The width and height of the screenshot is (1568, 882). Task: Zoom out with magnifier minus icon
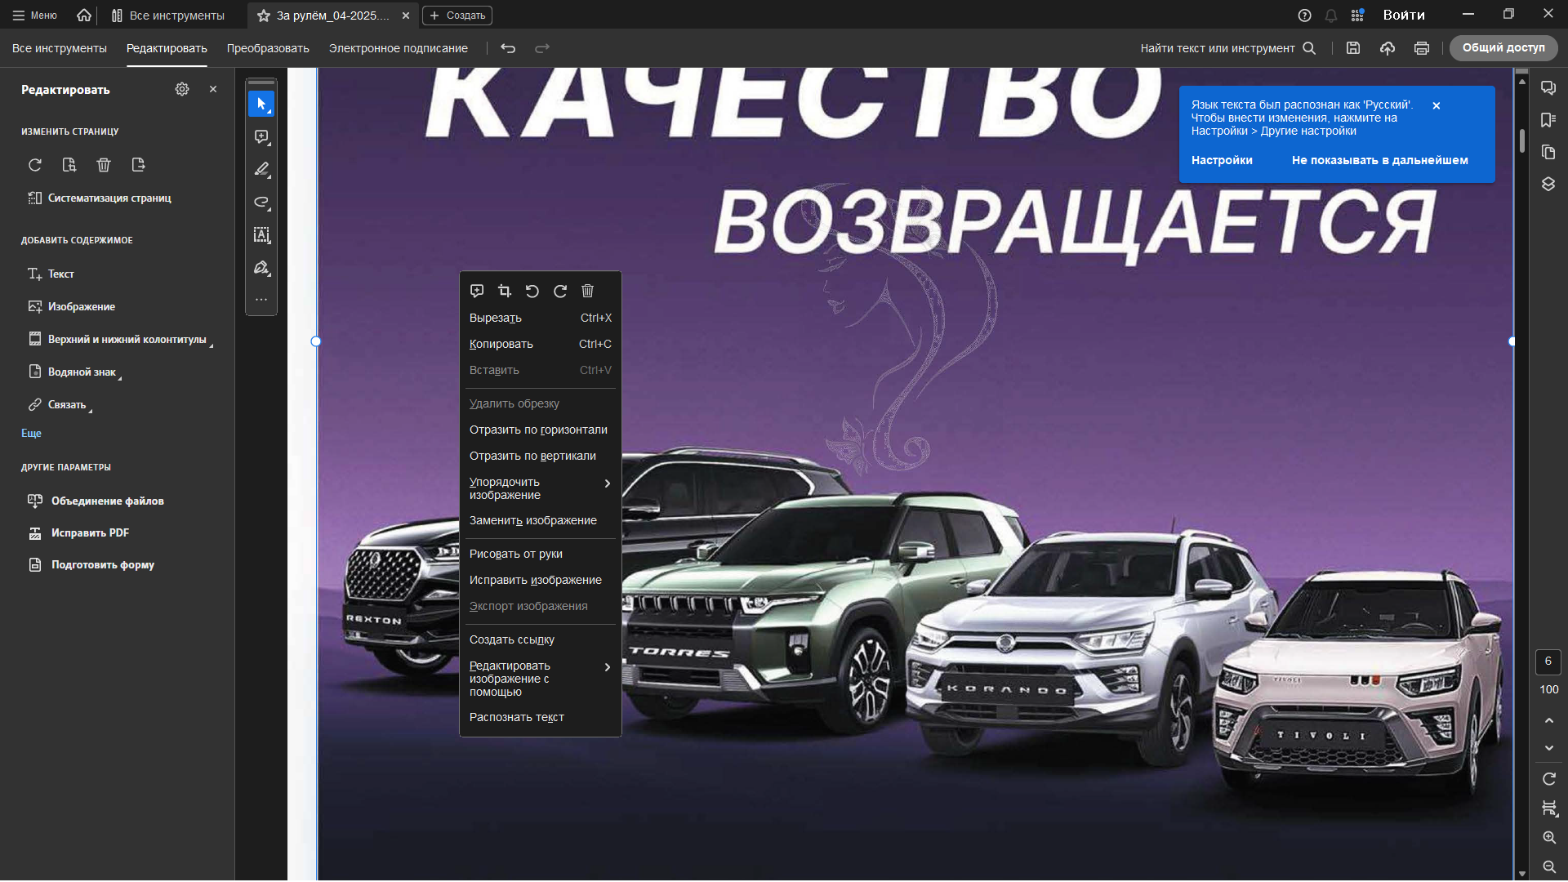click(1548, 866)
